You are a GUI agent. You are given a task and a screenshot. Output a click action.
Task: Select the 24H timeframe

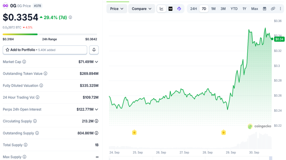[x=194, y=9]
